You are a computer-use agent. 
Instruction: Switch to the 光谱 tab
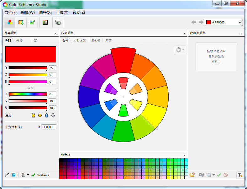(x=19, y=40)
